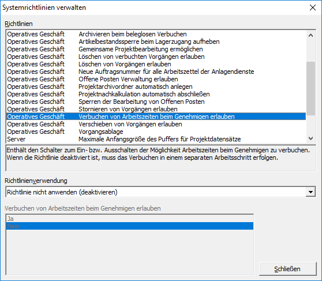Select 'Löschen von verbuchten Vorgängen erlauben' policy

coord(156,57)
